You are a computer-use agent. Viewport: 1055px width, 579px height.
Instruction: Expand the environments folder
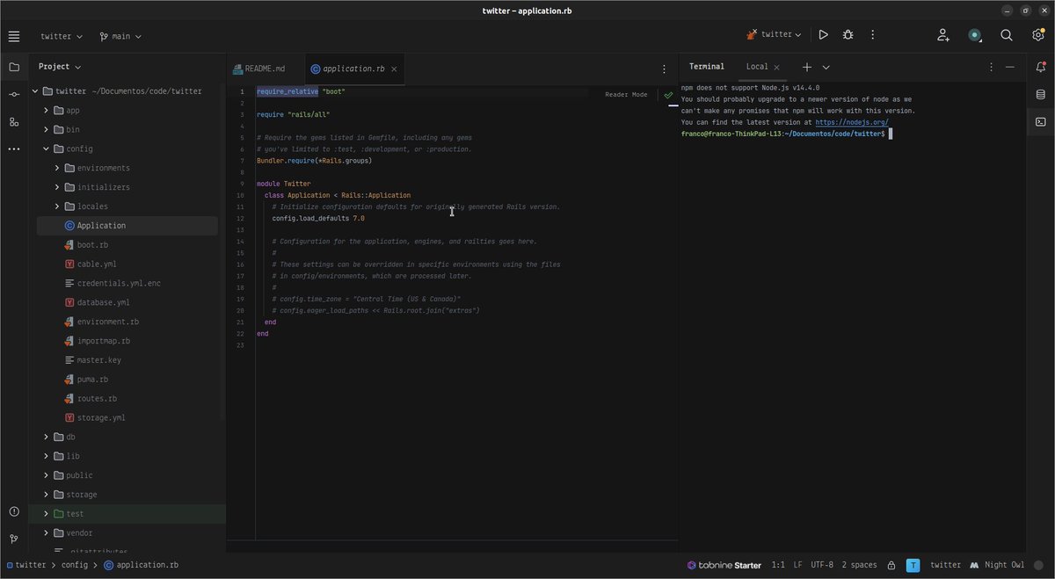click(57, 168)
